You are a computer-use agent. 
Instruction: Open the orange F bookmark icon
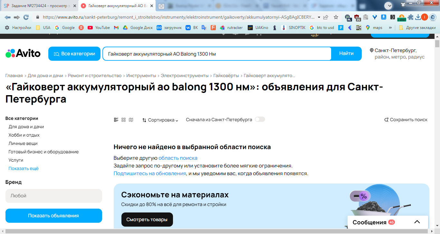(x=213, y=28)
